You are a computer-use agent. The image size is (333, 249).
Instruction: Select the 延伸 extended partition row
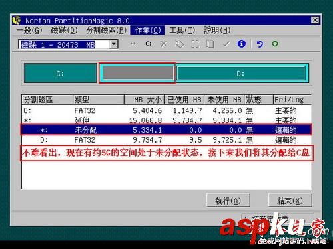click(166, 120)
